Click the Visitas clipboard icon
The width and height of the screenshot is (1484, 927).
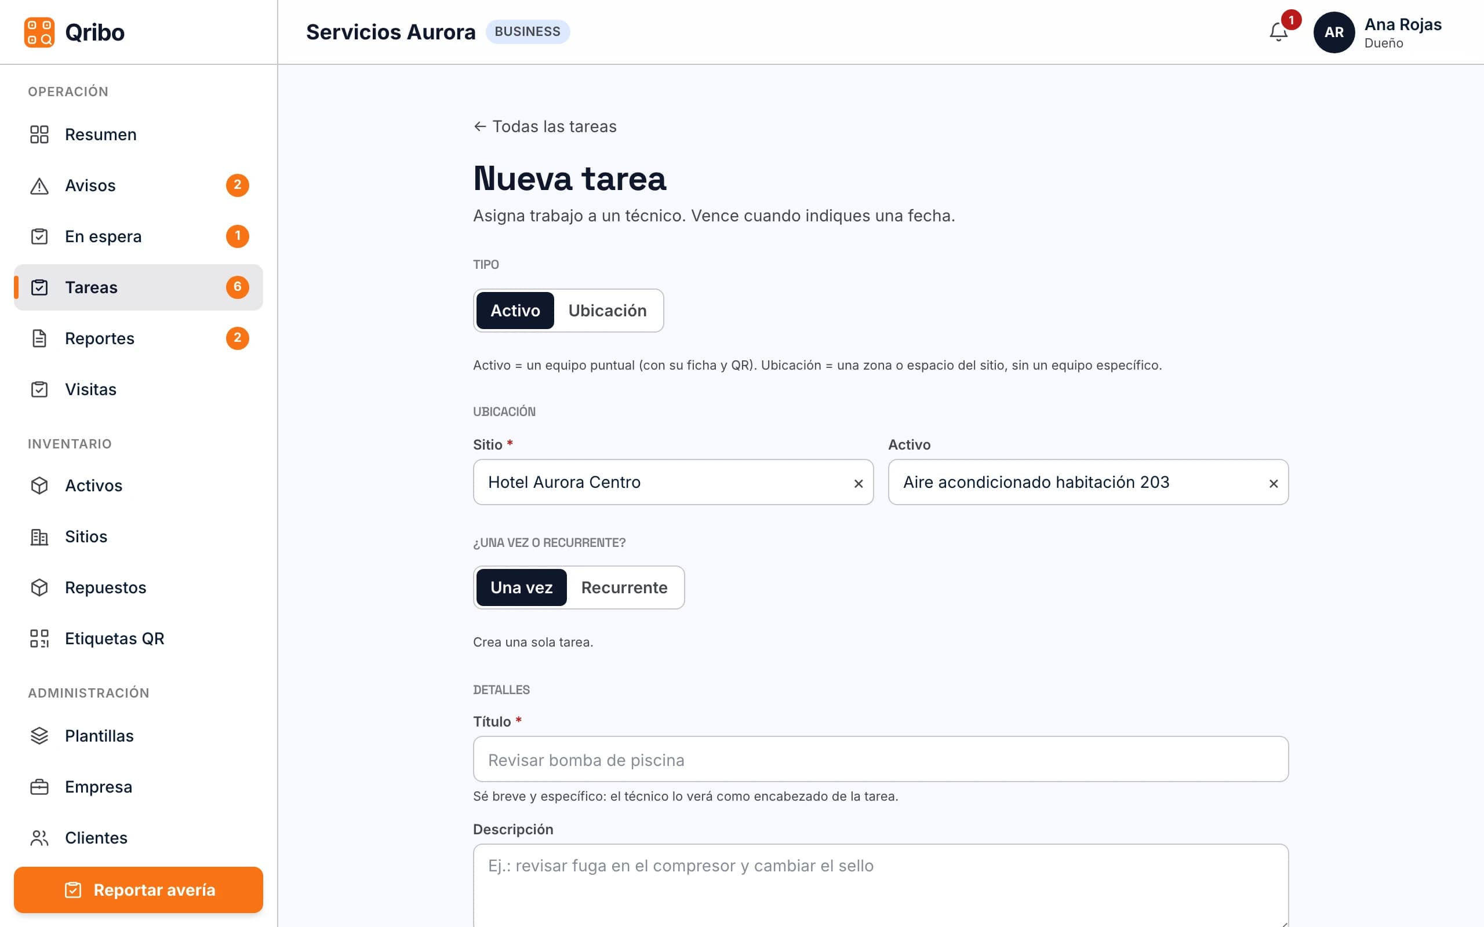pos(39,389)
